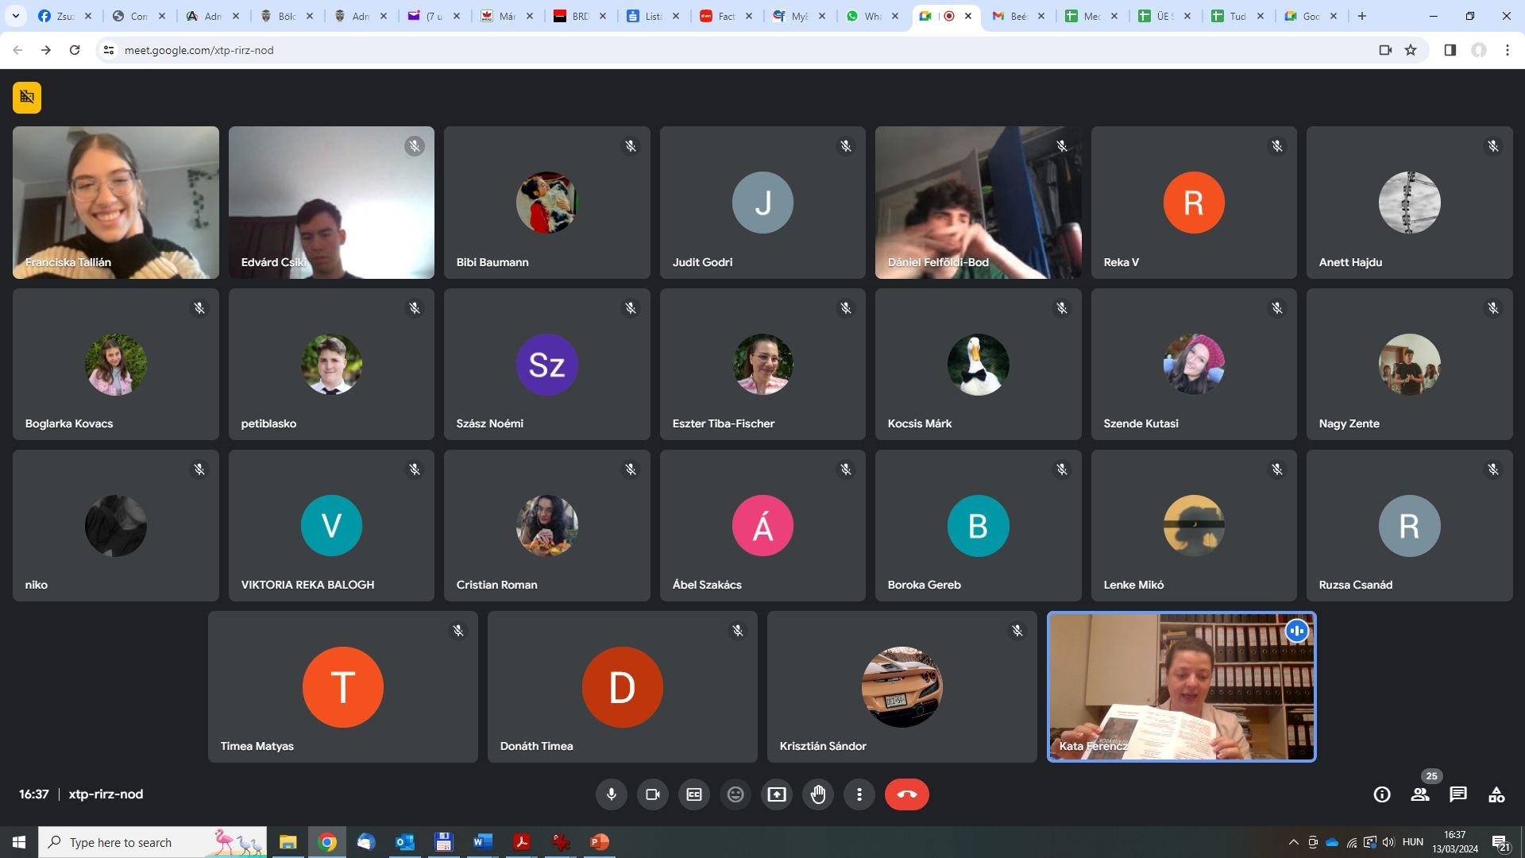
Task: Click the yellow camera-off indicator at top-left
Action: point(27,98)
